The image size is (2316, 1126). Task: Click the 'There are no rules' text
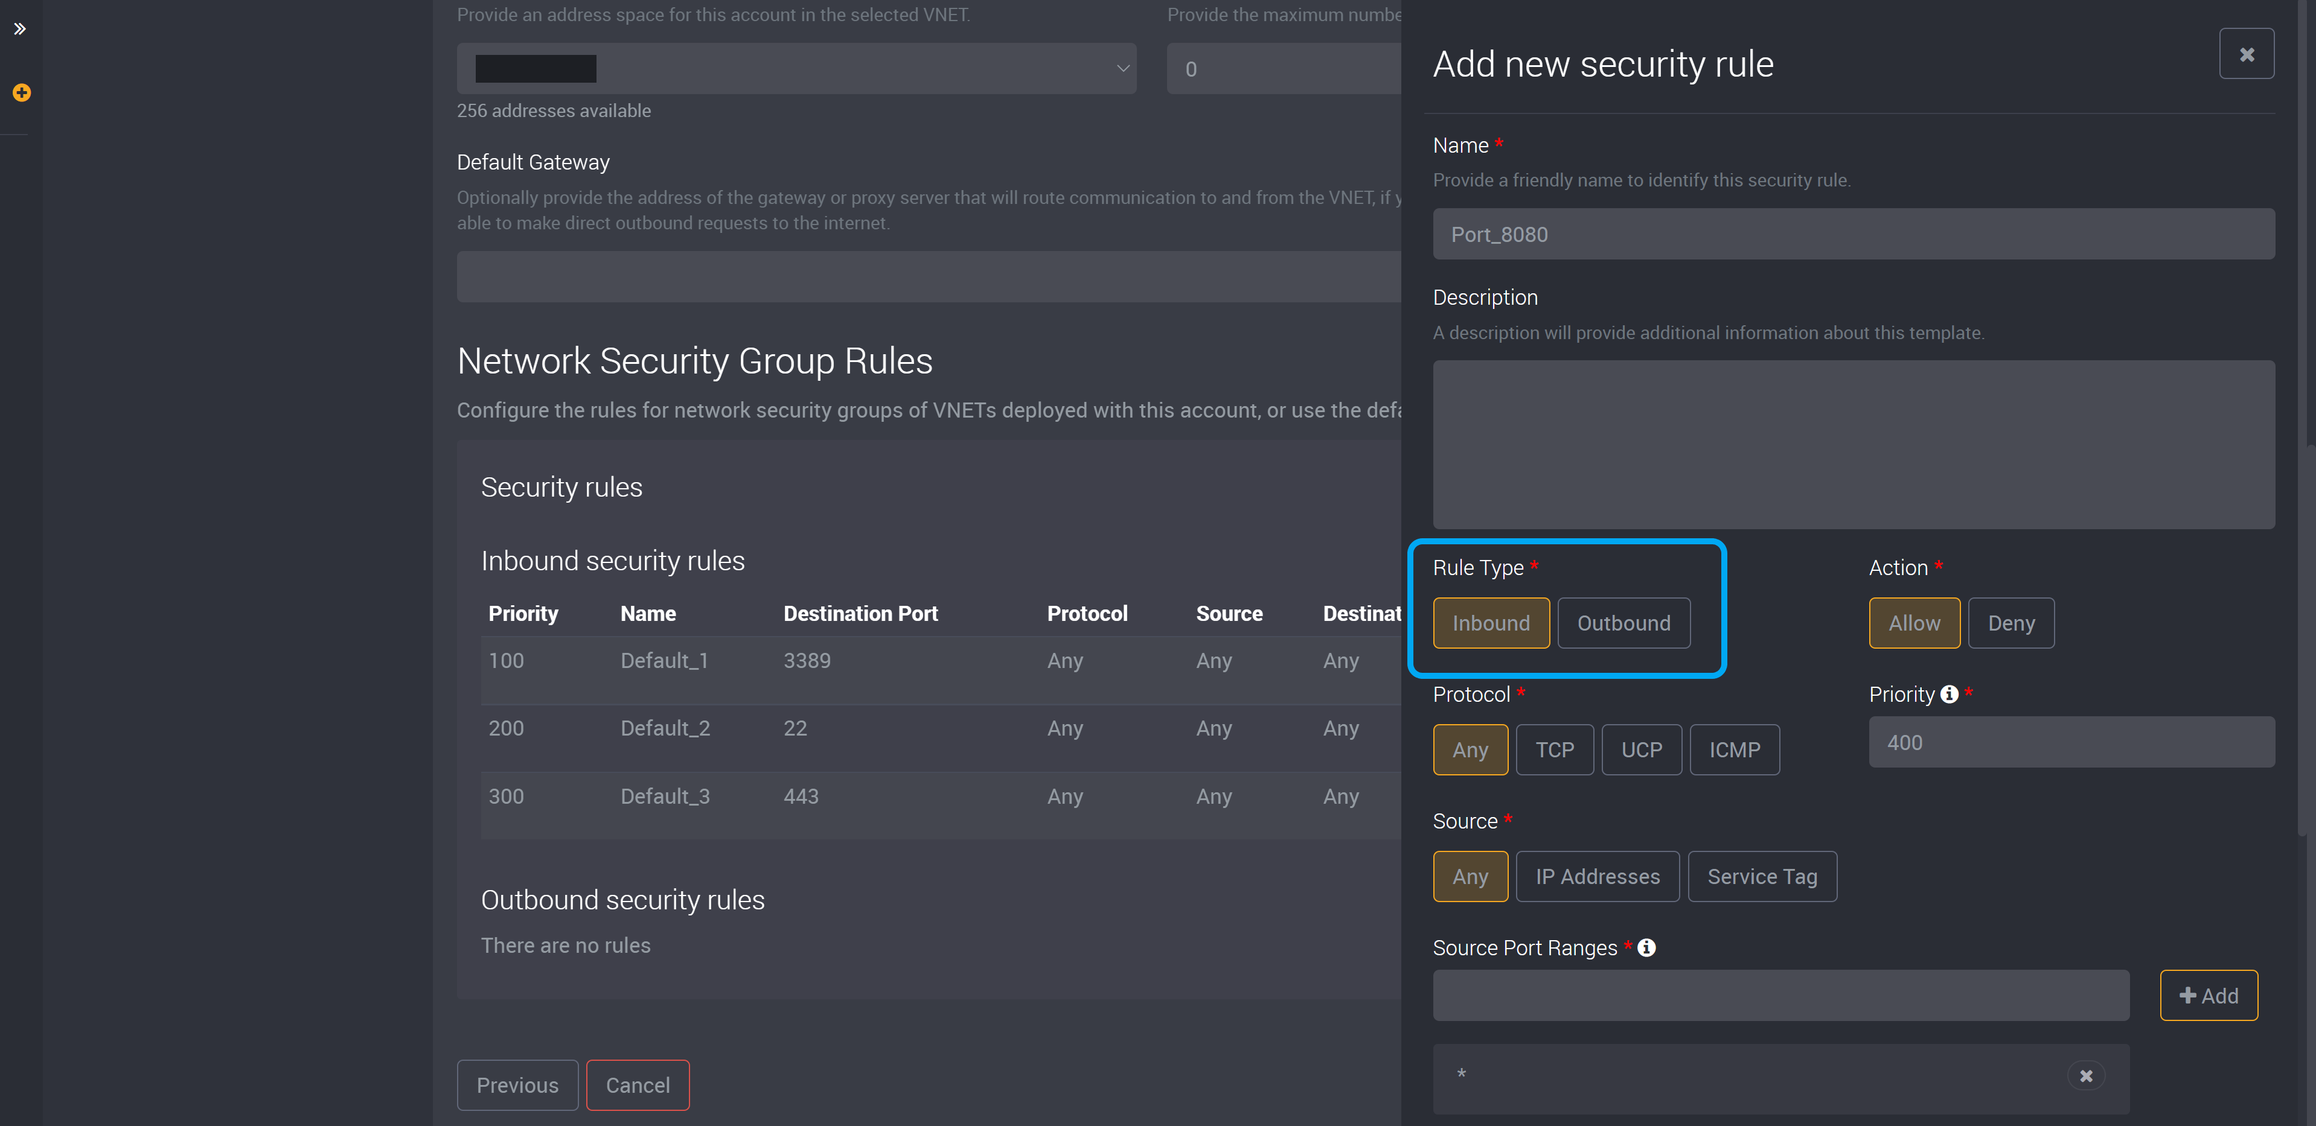pyautogui.click(x=566, y=946)
